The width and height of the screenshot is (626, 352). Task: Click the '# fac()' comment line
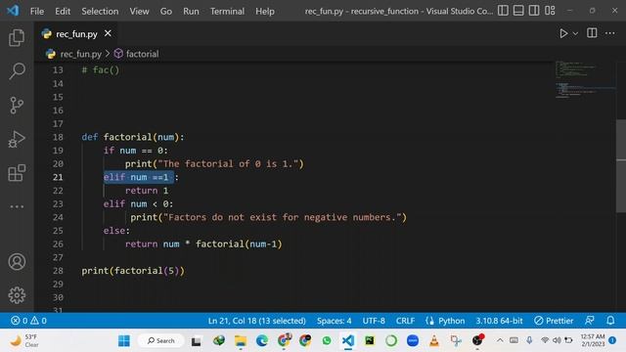[101, 70]
